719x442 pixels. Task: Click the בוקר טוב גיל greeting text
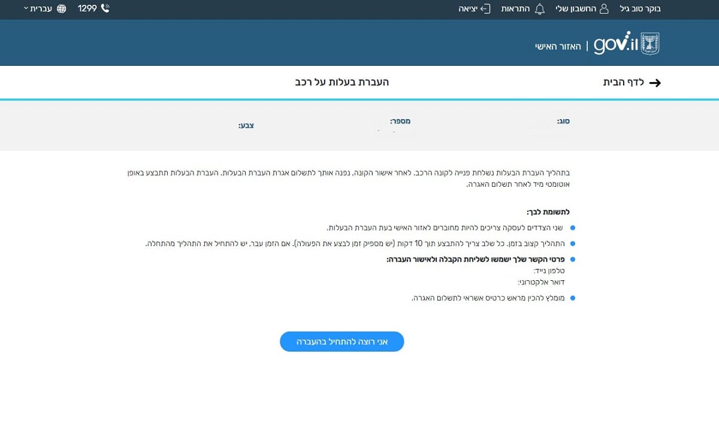tap(640, 9)
